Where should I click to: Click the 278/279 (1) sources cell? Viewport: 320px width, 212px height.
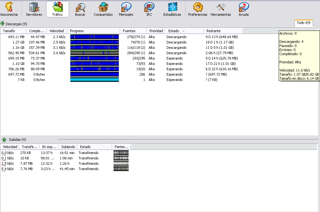[136, 37]
